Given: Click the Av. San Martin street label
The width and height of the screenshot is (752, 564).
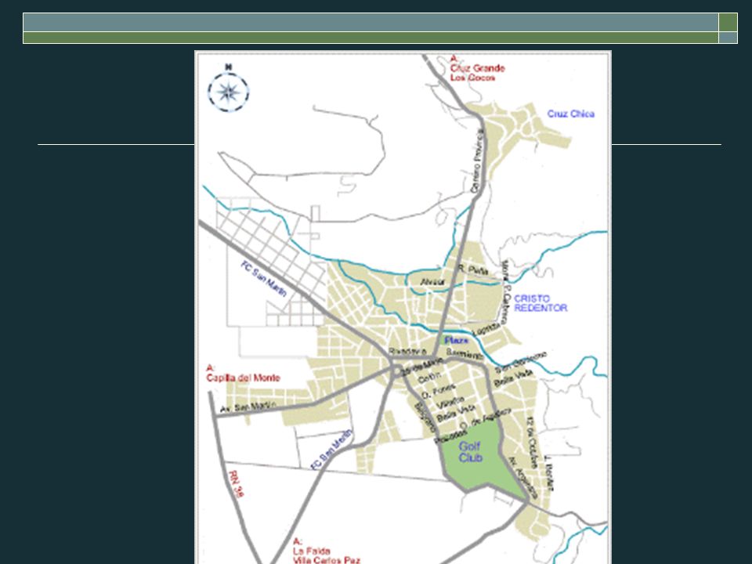Looking at the screenshot, I should click(248, 407).
